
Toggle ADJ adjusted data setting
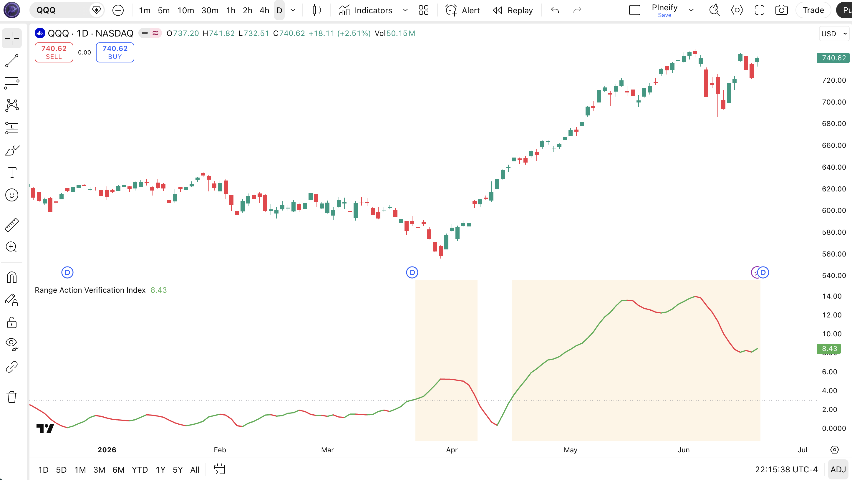(x=838, y=470)
